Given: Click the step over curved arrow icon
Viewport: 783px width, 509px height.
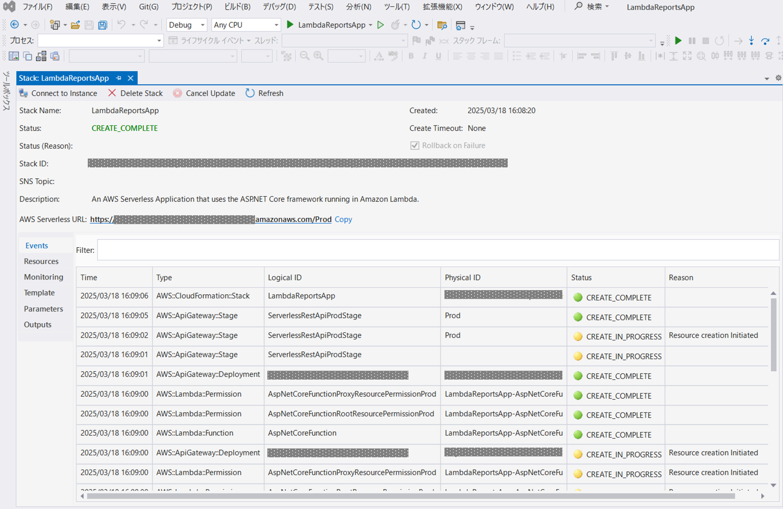Looking at the screenshot, I should (766, 40).
